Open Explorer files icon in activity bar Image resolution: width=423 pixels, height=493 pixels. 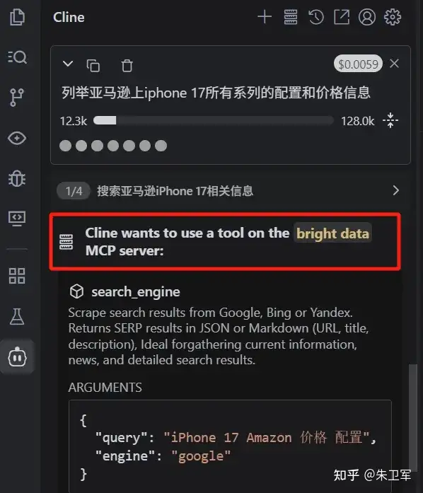click(x=17, y=17)
